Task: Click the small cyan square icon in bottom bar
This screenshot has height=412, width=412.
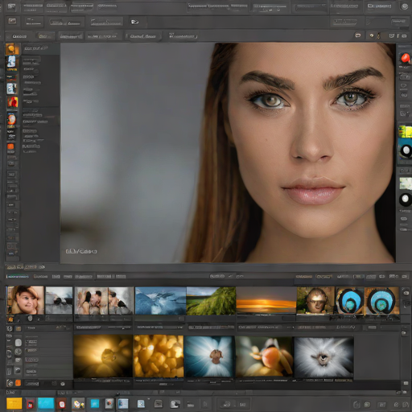Action: (x=94, y=403)
